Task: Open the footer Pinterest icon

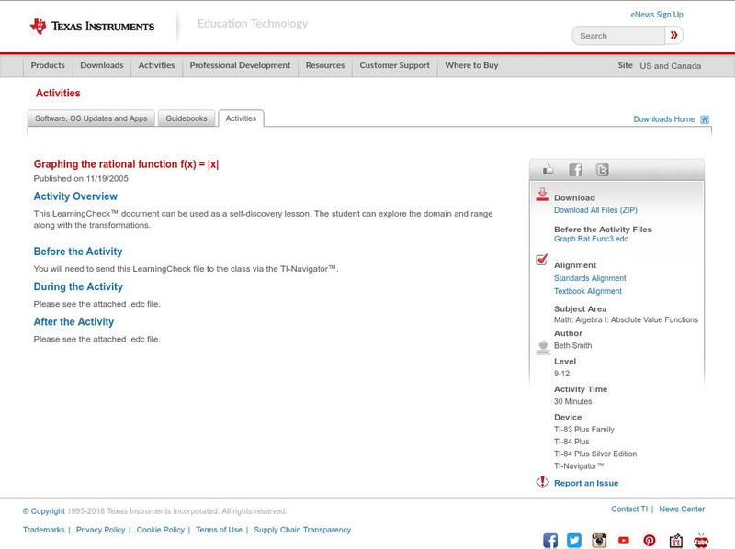Action: (650, 540)
